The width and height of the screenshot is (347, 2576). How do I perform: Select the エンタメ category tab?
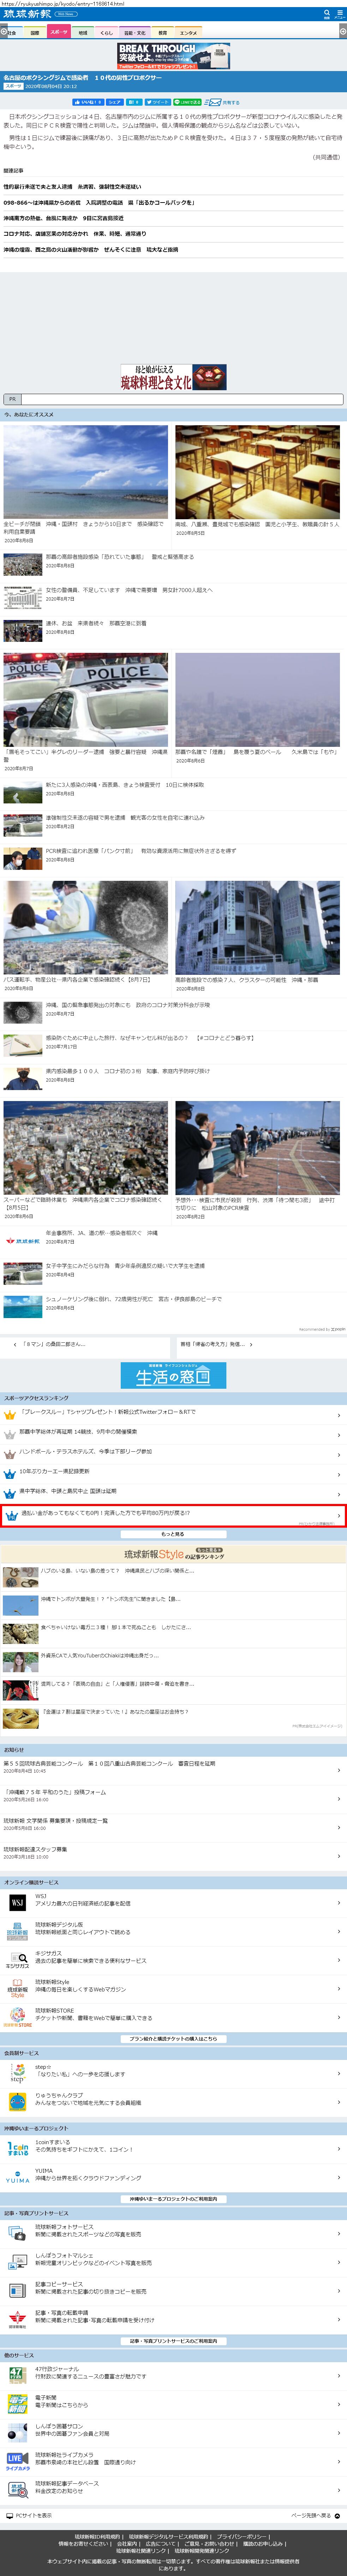coord(188,32)
